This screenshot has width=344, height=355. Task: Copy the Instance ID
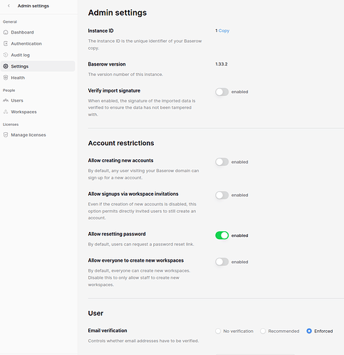pos(224,31)
